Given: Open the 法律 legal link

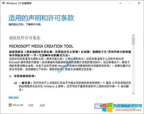Looking at the screenshot, I should (x=42, y=105).
